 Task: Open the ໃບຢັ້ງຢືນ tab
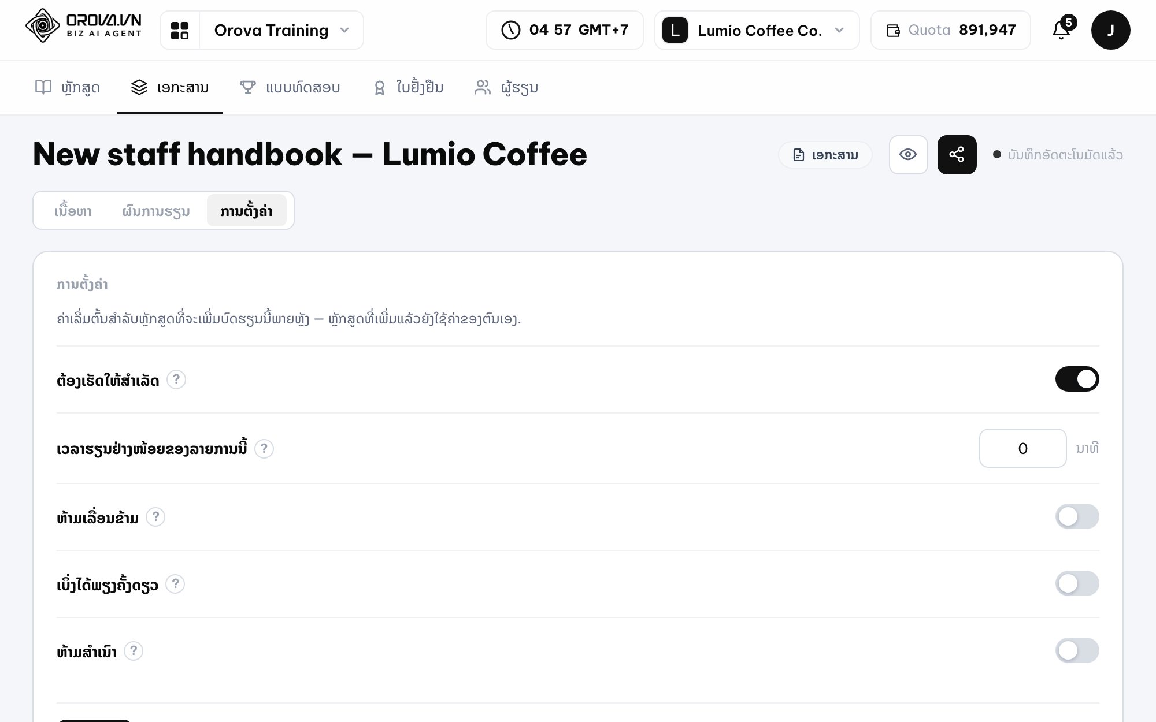[408, 87]
